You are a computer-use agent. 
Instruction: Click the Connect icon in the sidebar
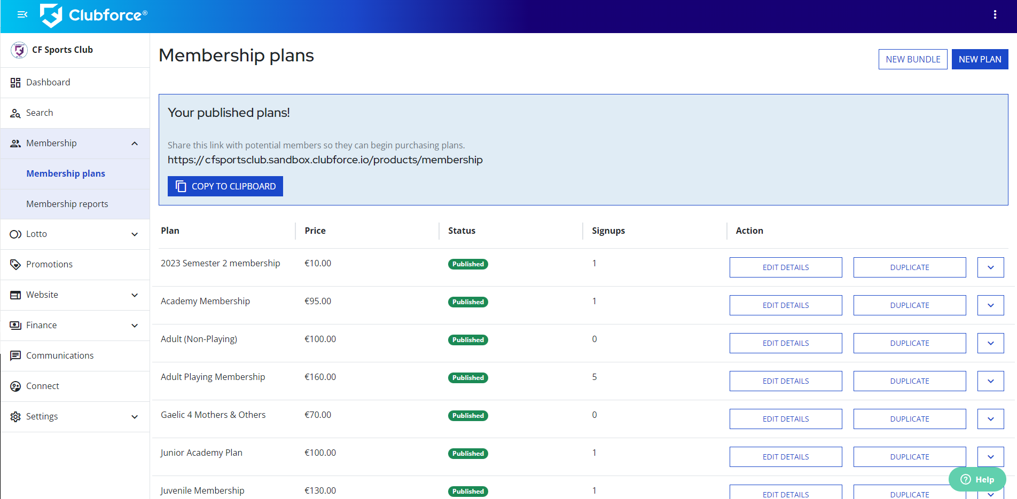15,386
